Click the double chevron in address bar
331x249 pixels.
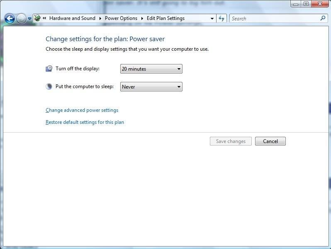click(44, 18)
